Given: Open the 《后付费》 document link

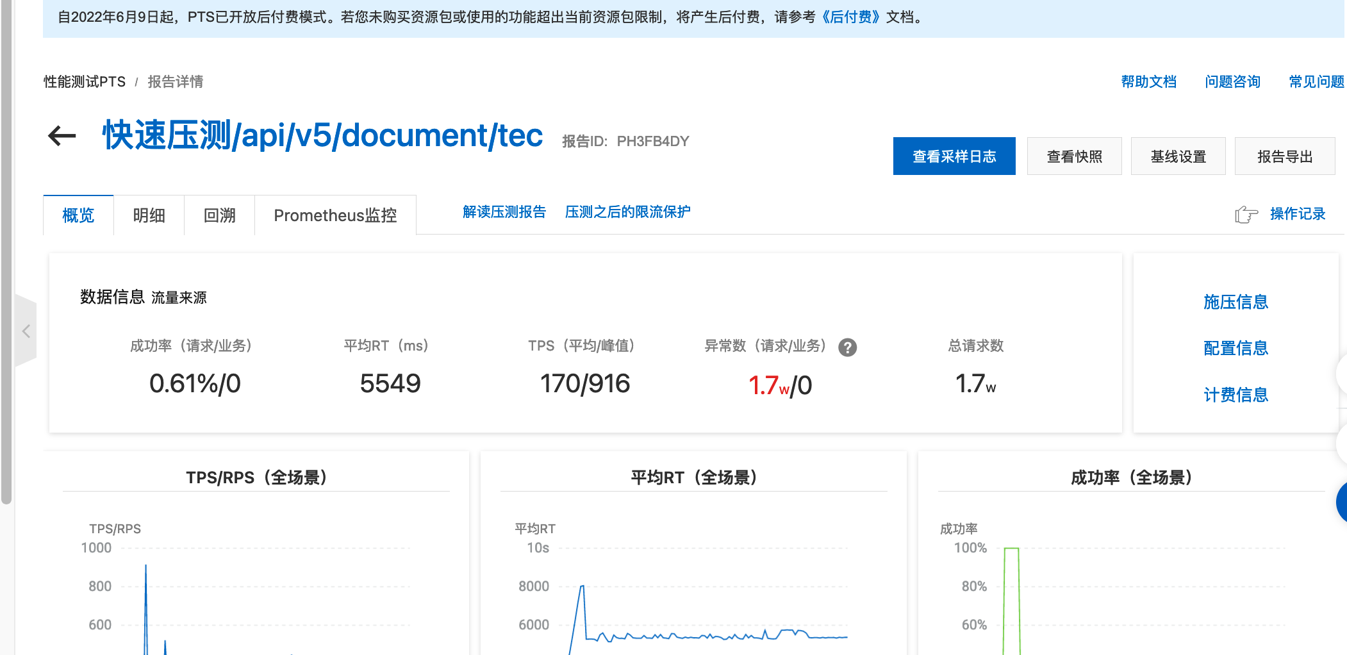Looking at the screenshot, I should click(850, 17).
